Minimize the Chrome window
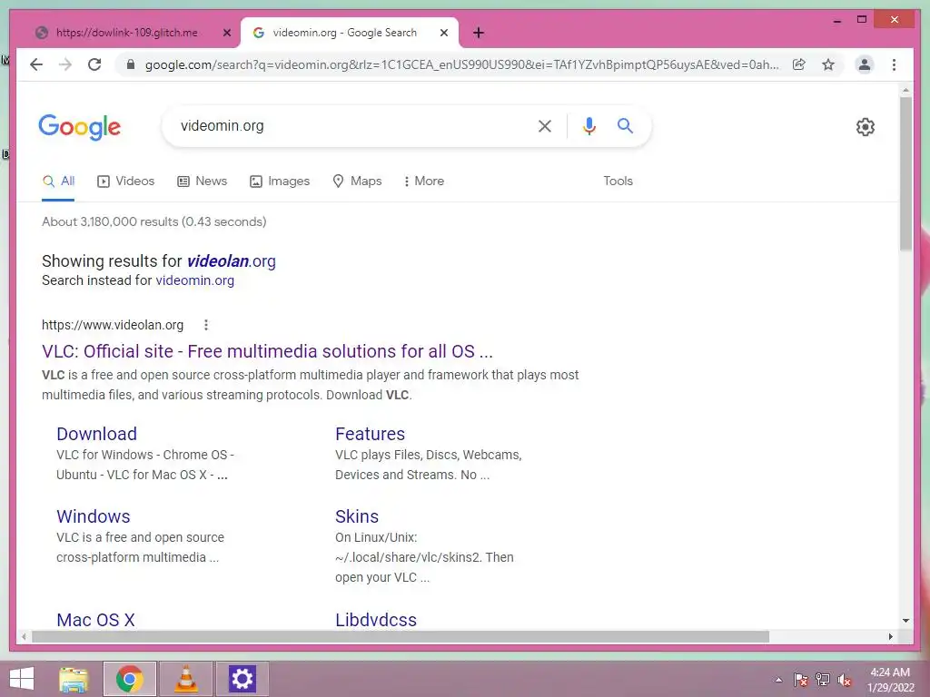 point(836,20)
